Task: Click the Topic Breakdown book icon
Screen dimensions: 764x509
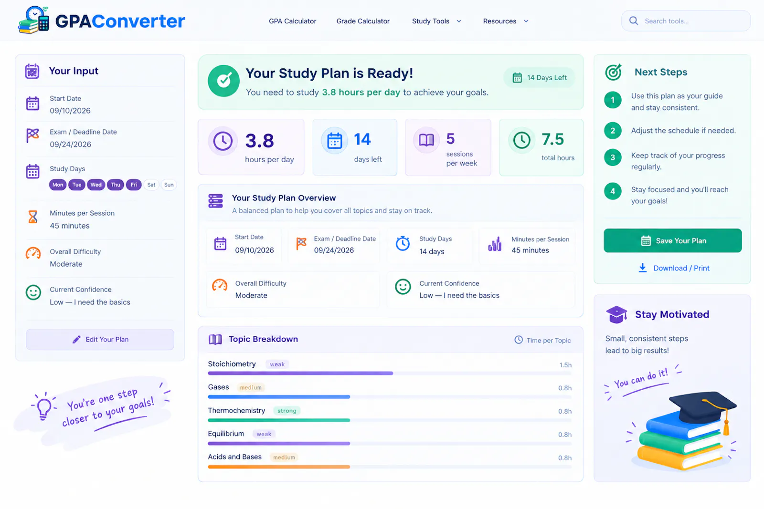Action: pos(215,340)
